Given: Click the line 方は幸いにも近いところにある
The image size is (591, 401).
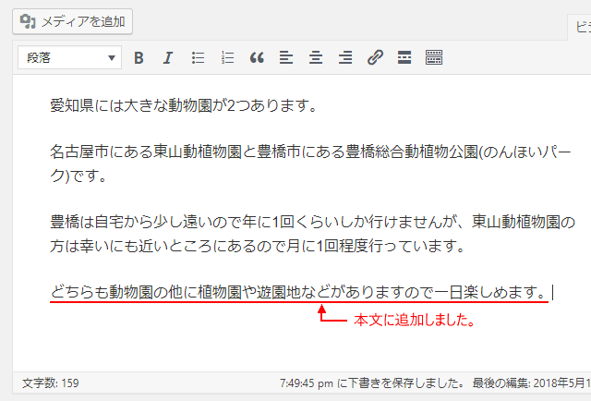Looking at the screenshot, I should [x=258, y=247].
